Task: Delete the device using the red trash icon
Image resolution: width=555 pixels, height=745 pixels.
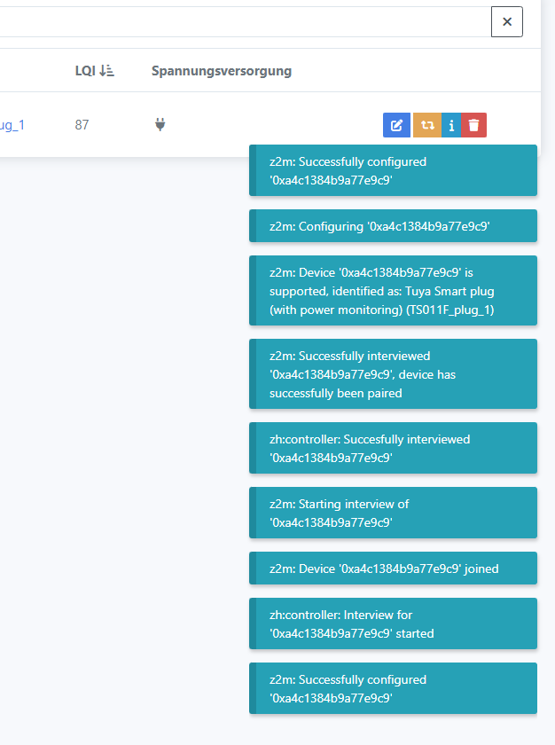Action: tap(474, 125)
